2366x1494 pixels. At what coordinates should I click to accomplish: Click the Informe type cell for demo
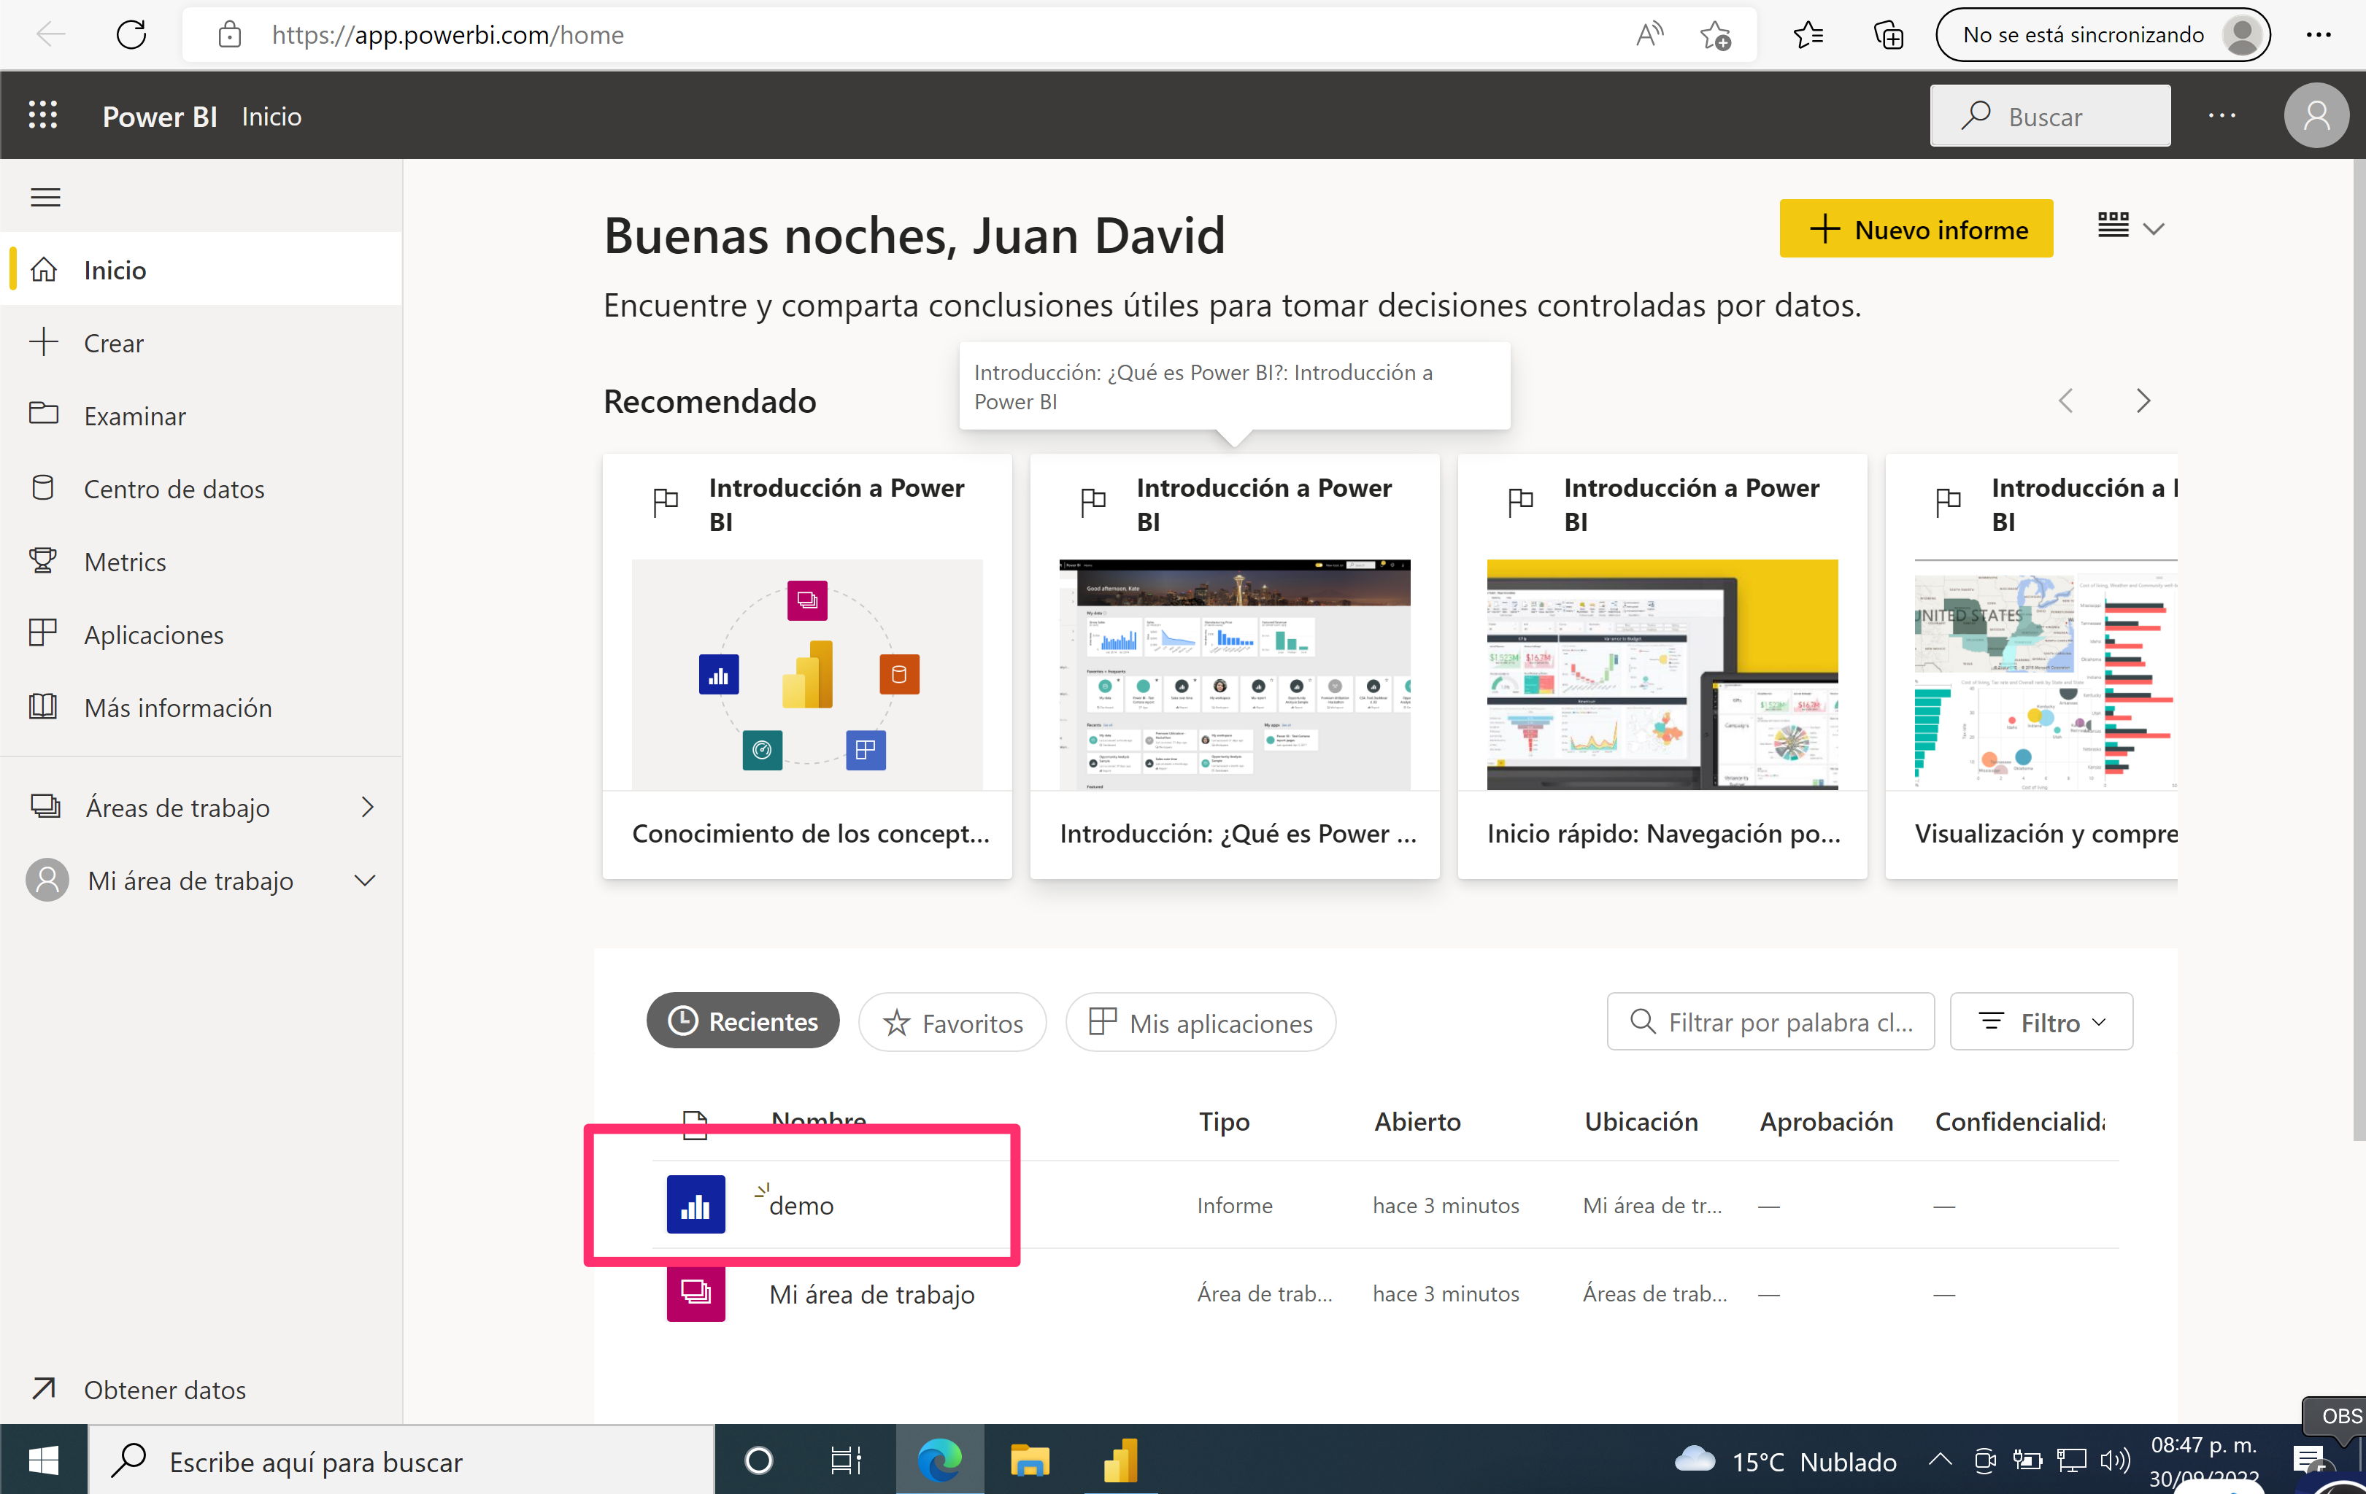point(1234,1205)
